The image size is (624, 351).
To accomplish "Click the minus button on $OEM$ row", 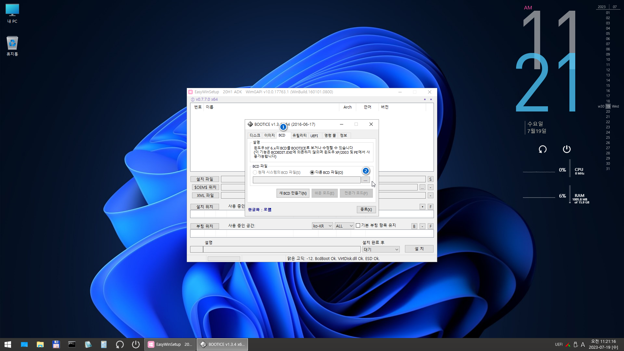I will pos(430,187).
